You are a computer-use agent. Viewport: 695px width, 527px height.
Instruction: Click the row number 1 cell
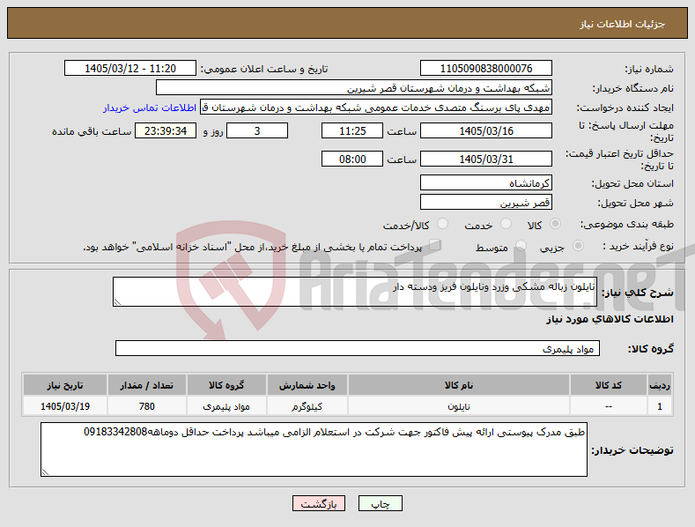(660, 406)
